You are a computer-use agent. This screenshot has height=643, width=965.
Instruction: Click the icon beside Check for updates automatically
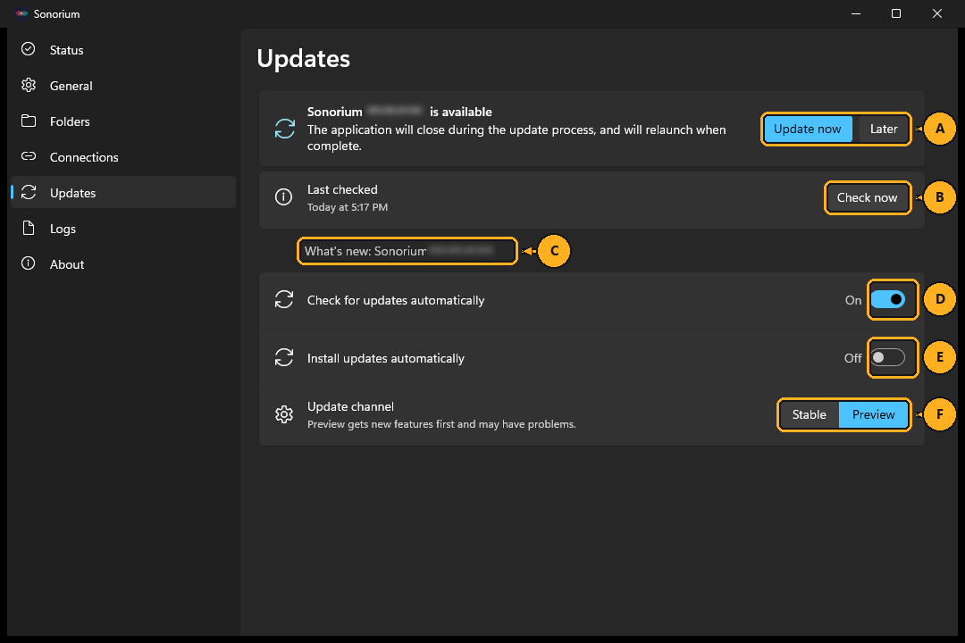click(x=284, y=300)
